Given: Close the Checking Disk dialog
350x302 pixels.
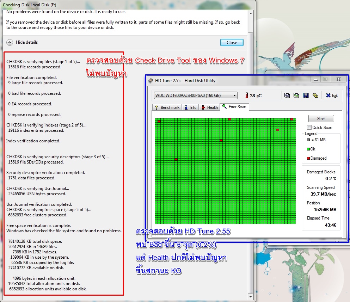Looking at the screenshot, I should (232, 42).
